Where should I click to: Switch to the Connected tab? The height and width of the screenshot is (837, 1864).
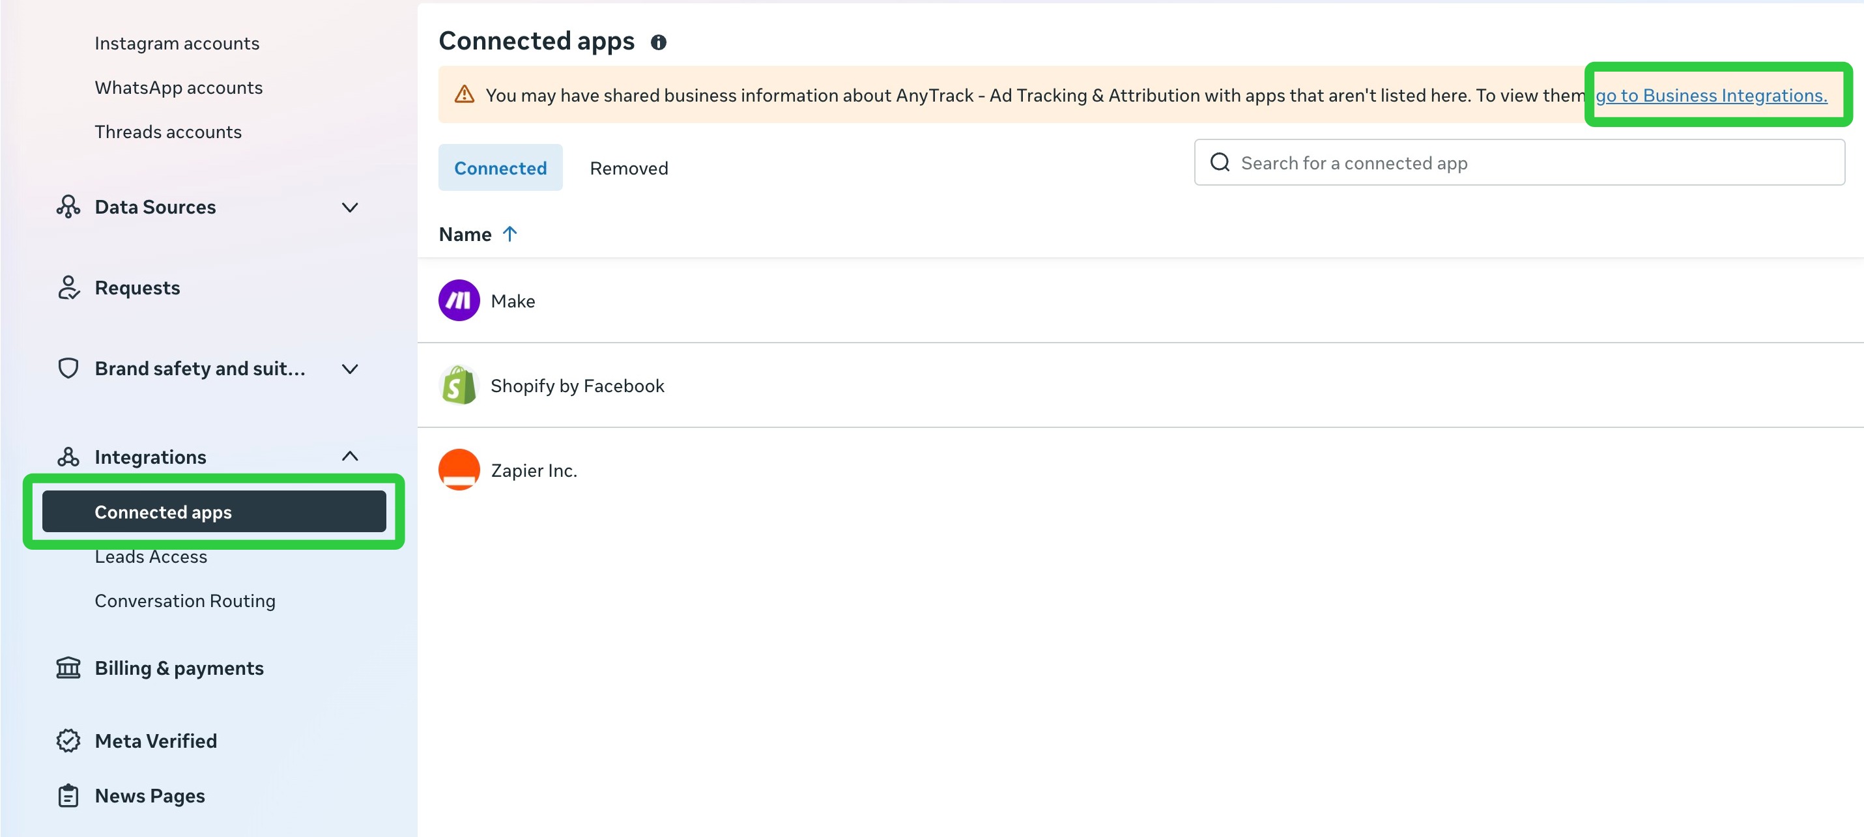tap(500, 168)
